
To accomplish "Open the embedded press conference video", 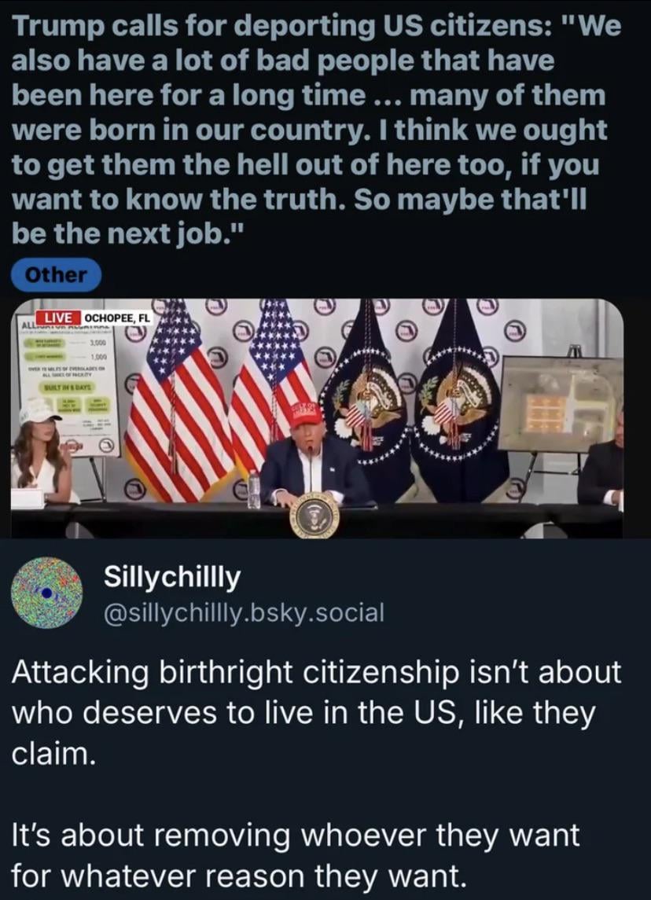I will coord(318,418).
